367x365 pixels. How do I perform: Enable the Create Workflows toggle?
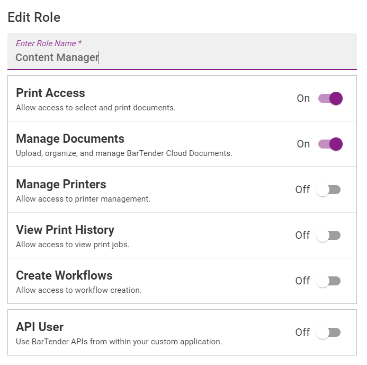(328, 281)
